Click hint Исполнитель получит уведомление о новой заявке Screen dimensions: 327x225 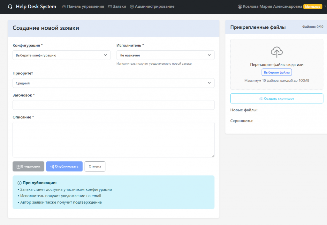154,63
